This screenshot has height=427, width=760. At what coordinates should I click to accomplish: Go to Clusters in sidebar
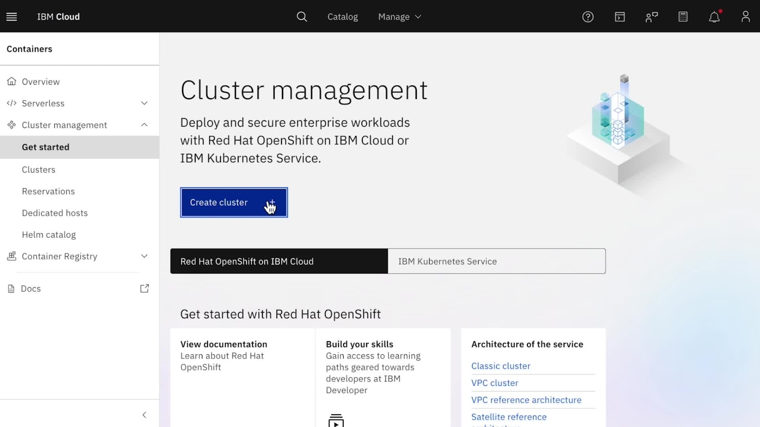pyautogui.click(x=38, y=170)
